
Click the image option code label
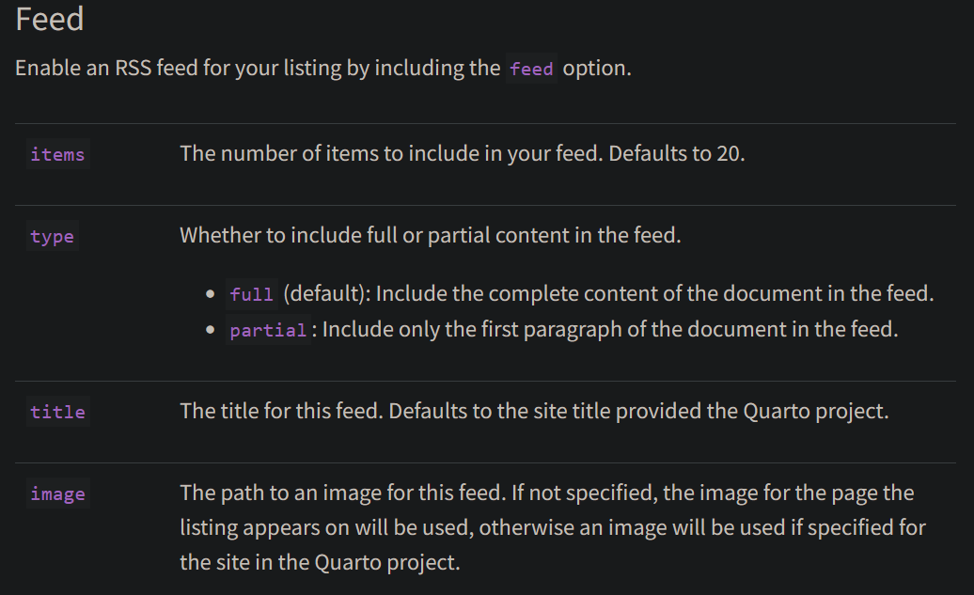57,493
